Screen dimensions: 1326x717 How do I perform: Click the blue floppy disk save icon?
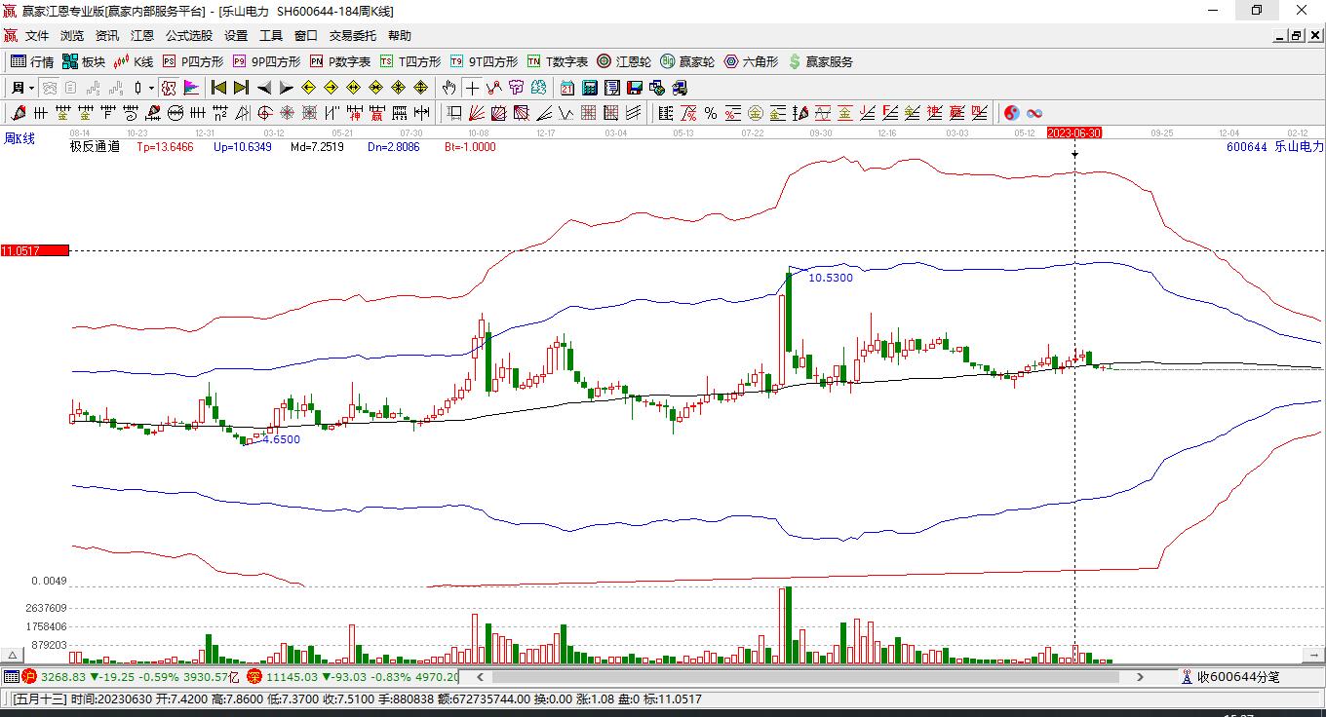tap(634, 88)
